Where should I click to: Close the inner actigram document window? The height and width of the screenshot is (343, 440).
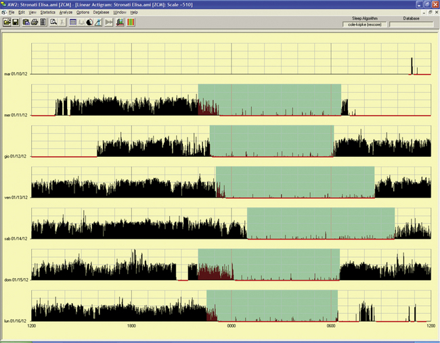[x=437, y=12]
